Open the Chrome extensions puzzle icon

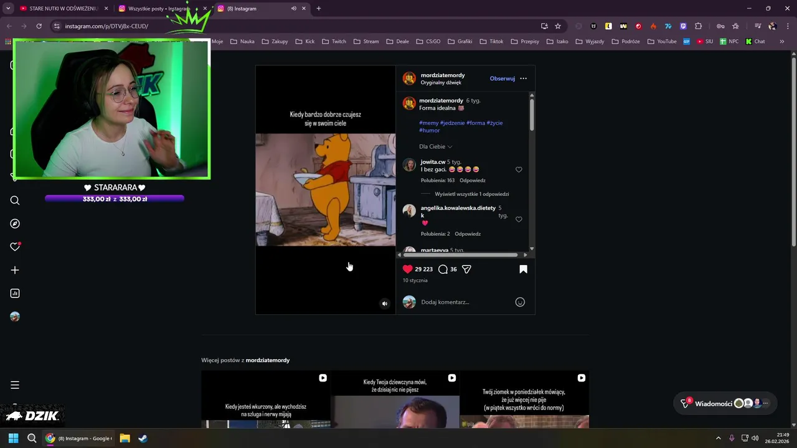698,26
